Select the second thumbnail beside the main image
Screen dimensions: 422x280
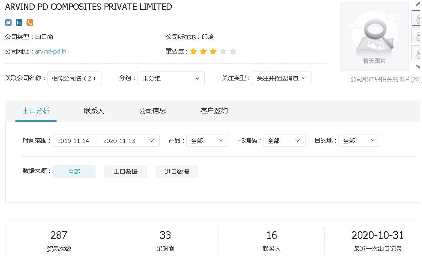tap(416, 36)
